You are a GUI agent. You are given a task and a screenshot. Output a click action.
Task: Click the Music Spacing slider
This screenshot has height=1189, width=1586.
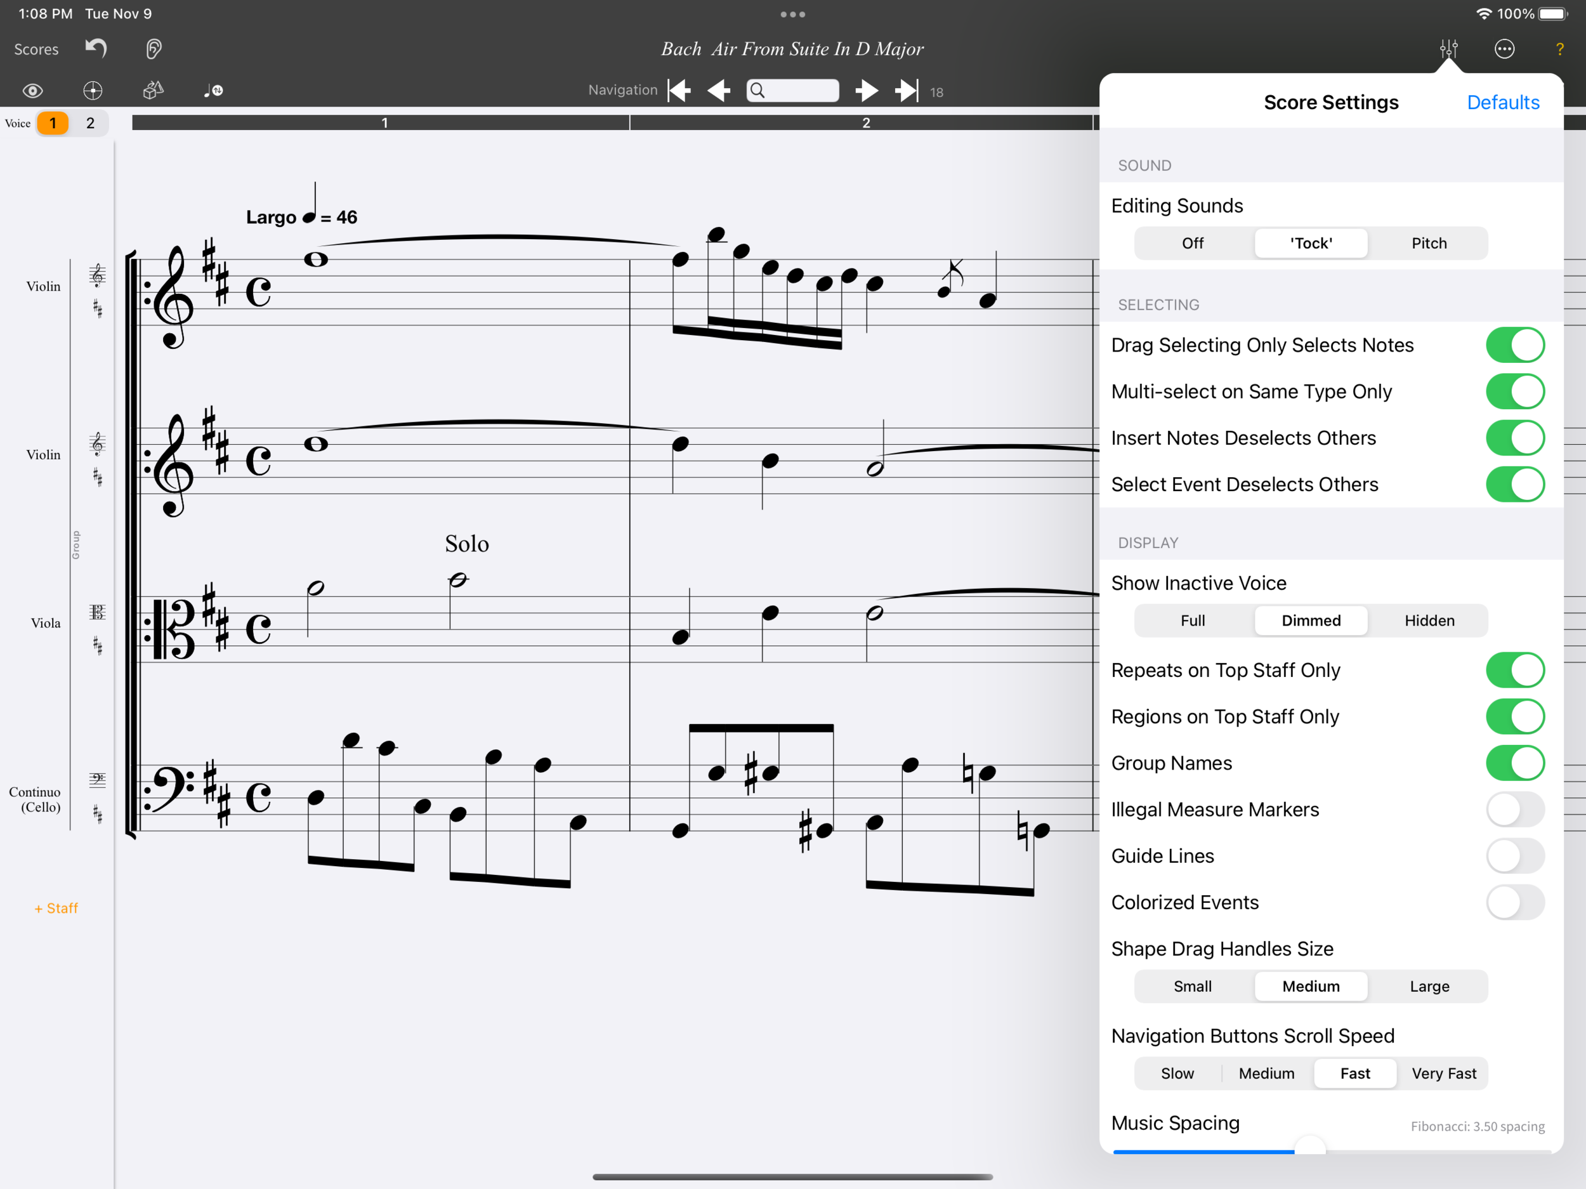coord(1332,1150)
